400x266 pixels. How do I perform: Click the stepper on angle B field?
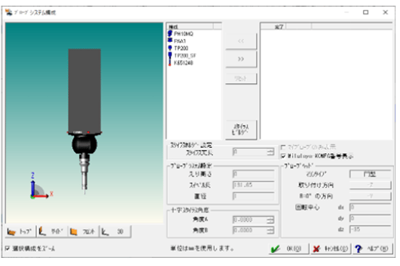(271, 230)
